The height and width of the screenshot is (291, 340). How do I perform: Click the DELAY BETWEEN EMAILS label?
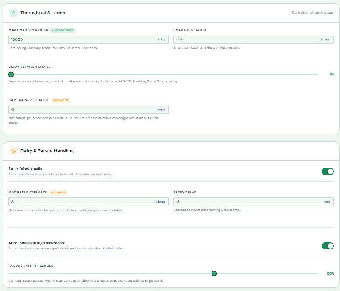(29, 67)
